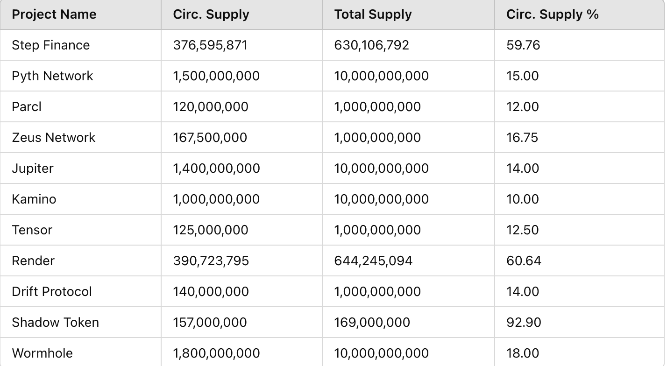Select the Jupiter project name
667x366 pixels.
33,169
